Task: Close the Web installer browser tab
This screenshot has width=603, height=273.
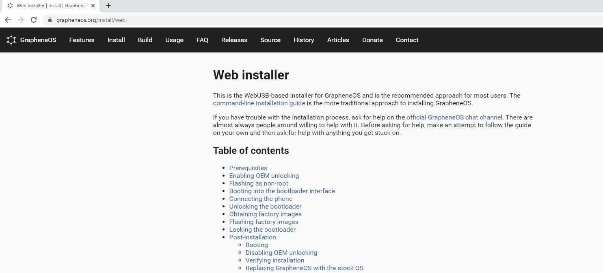Action: (93, 6)
